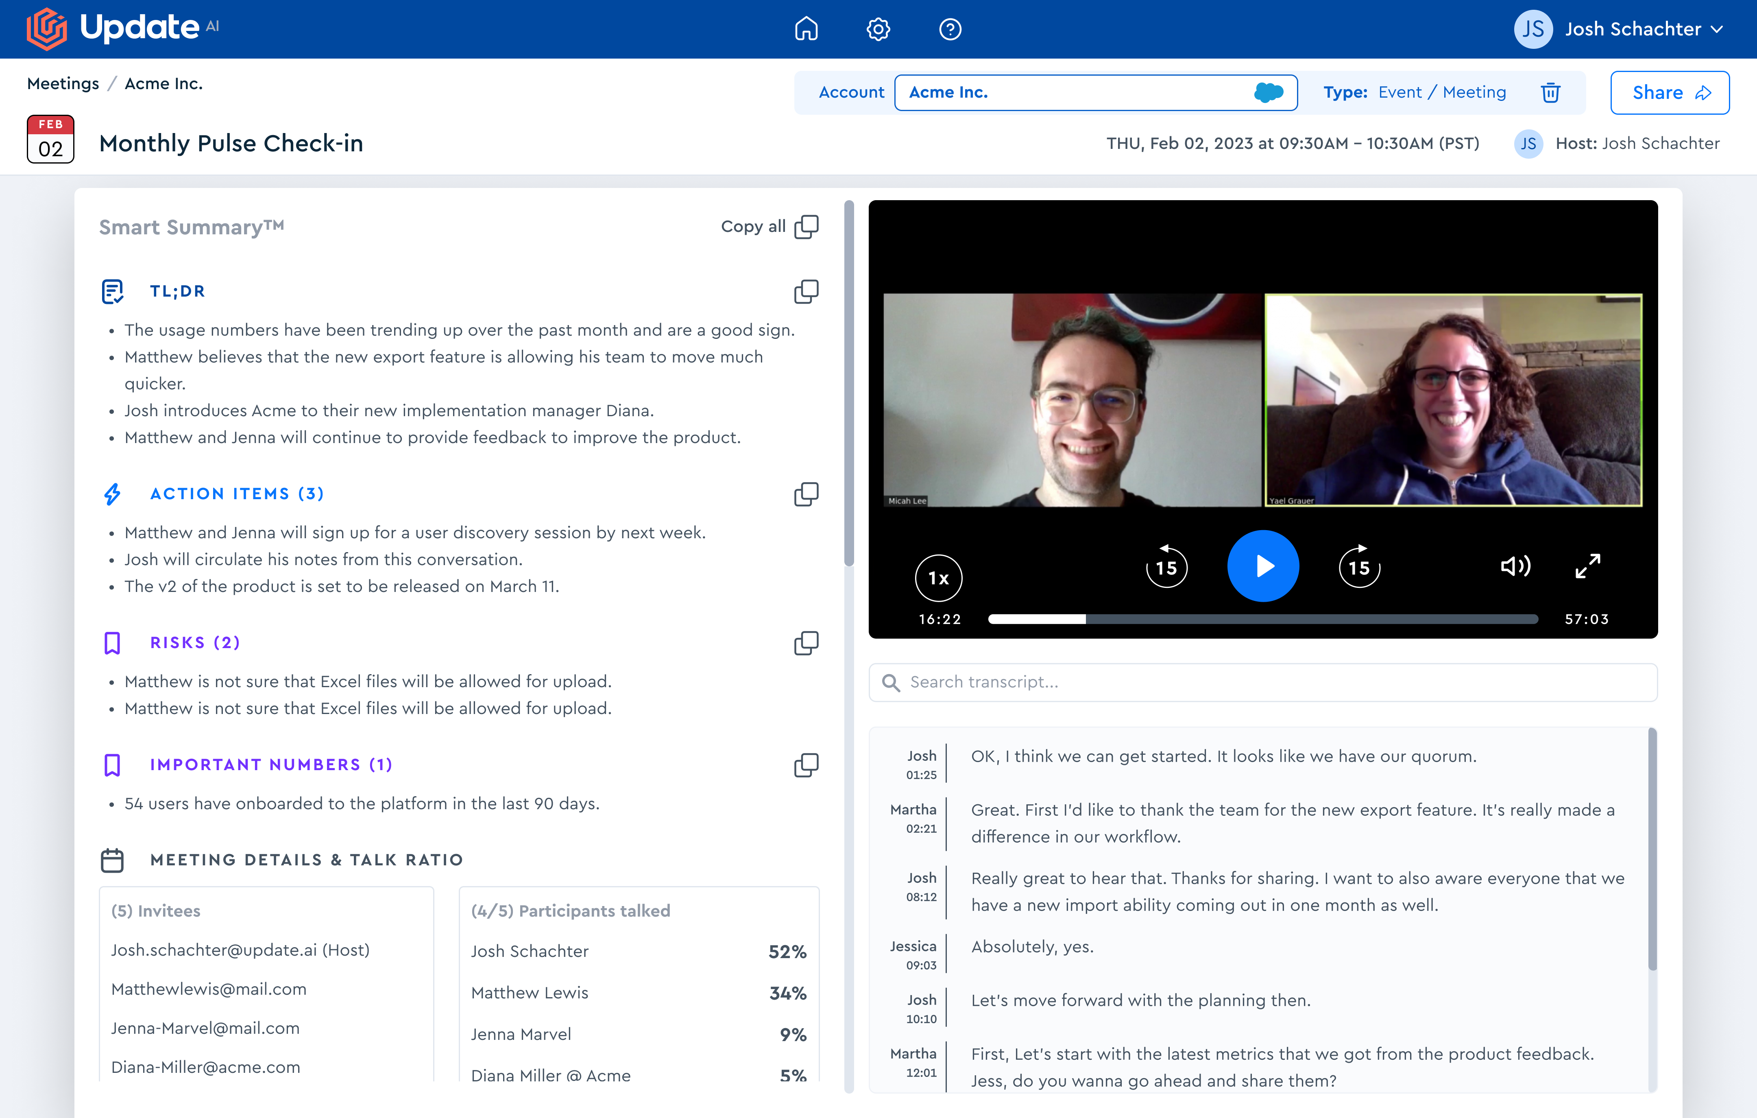Image resolution: width=1757 pixels, height=1118 pixels.
Task: Click the Acme Inc. breadcrumb
Action: 163,84
